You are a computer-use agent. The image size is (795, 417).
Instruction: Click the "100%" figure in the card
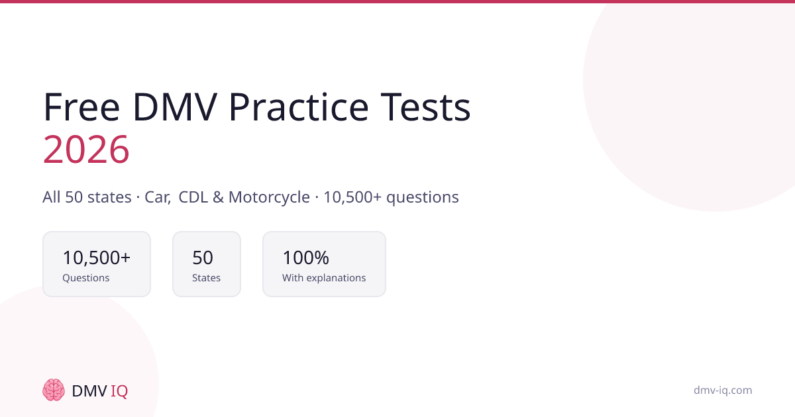(305, 257)
